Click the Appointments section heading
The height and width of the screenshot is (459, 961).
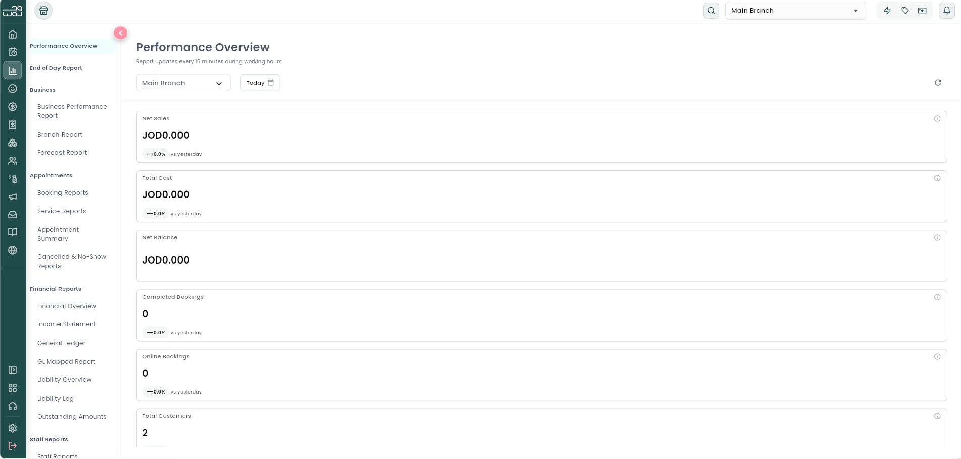tap(51, 175)
